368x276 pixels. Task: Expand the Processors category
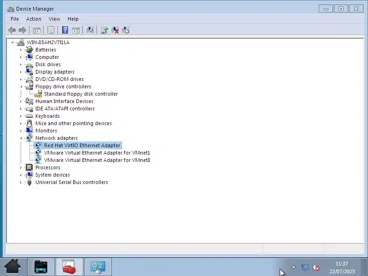[x=21, y=167]
